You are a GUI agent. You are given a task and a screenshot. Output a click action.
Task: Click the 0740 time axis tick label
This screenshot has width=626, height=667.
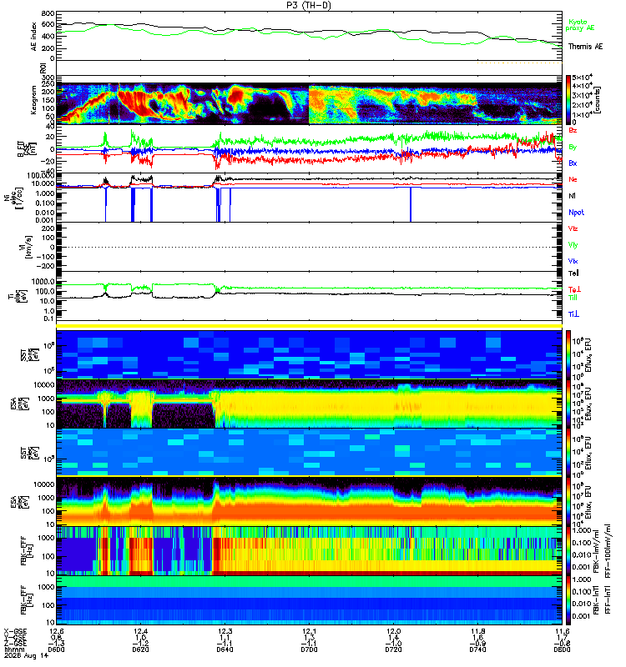click(x=477, y=649)
